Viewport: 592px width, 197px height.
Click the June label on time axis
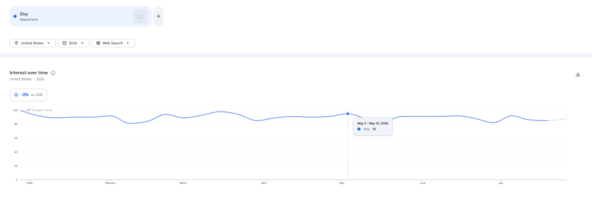(x=422, y=183)
